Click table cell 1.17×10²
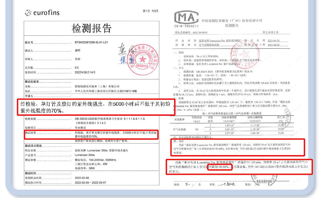 [x=255, y=125]
